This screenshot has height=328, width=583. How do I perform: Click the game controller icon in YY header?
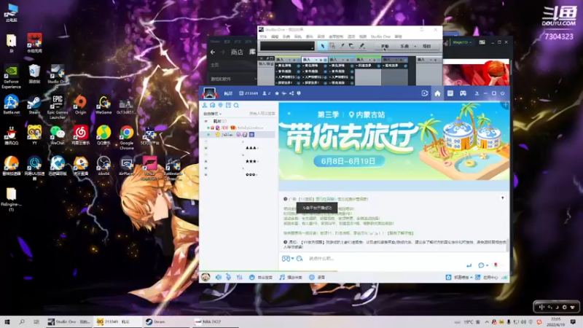[x=463, y=93]
